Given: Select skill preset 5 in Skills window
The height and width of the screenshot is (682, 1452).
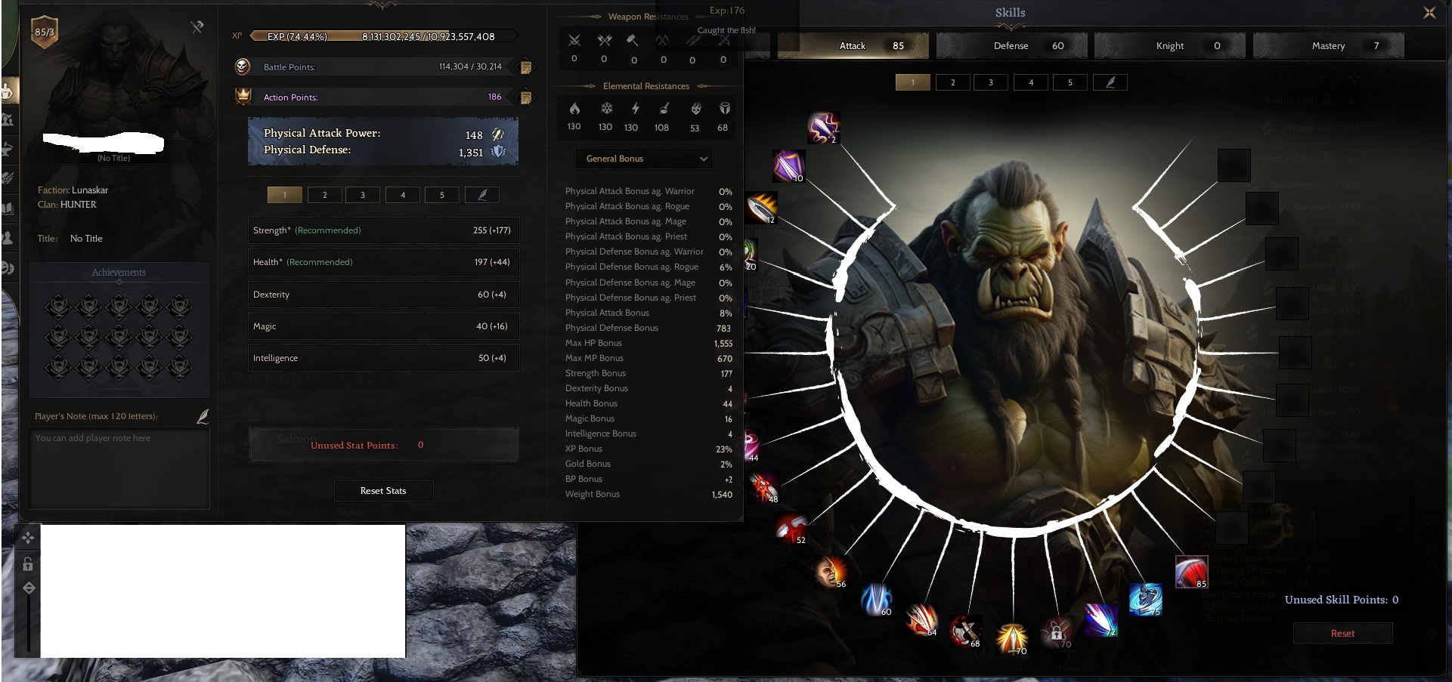Looking at the screenshot, I should 1070,82.
